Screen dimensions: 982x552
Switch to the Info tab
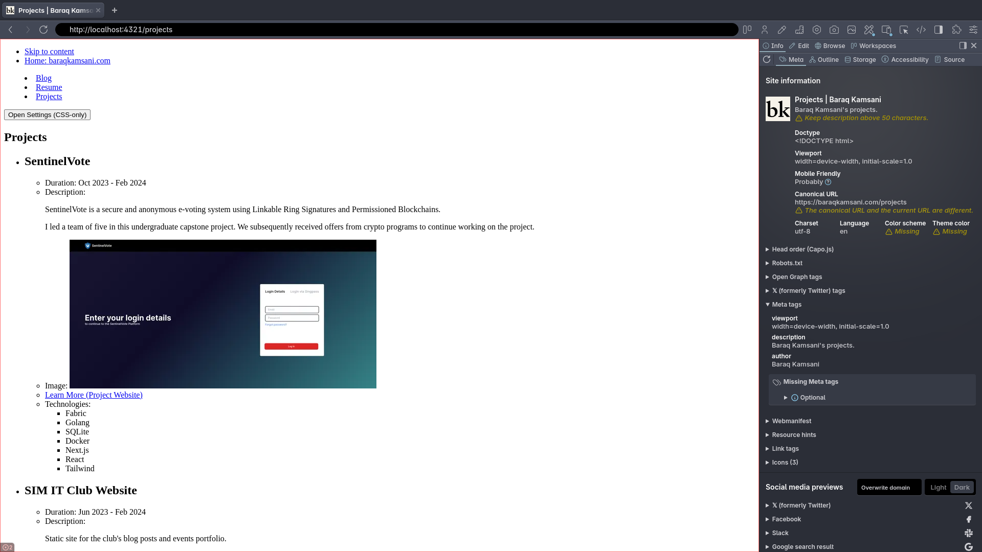coord(774,45)
